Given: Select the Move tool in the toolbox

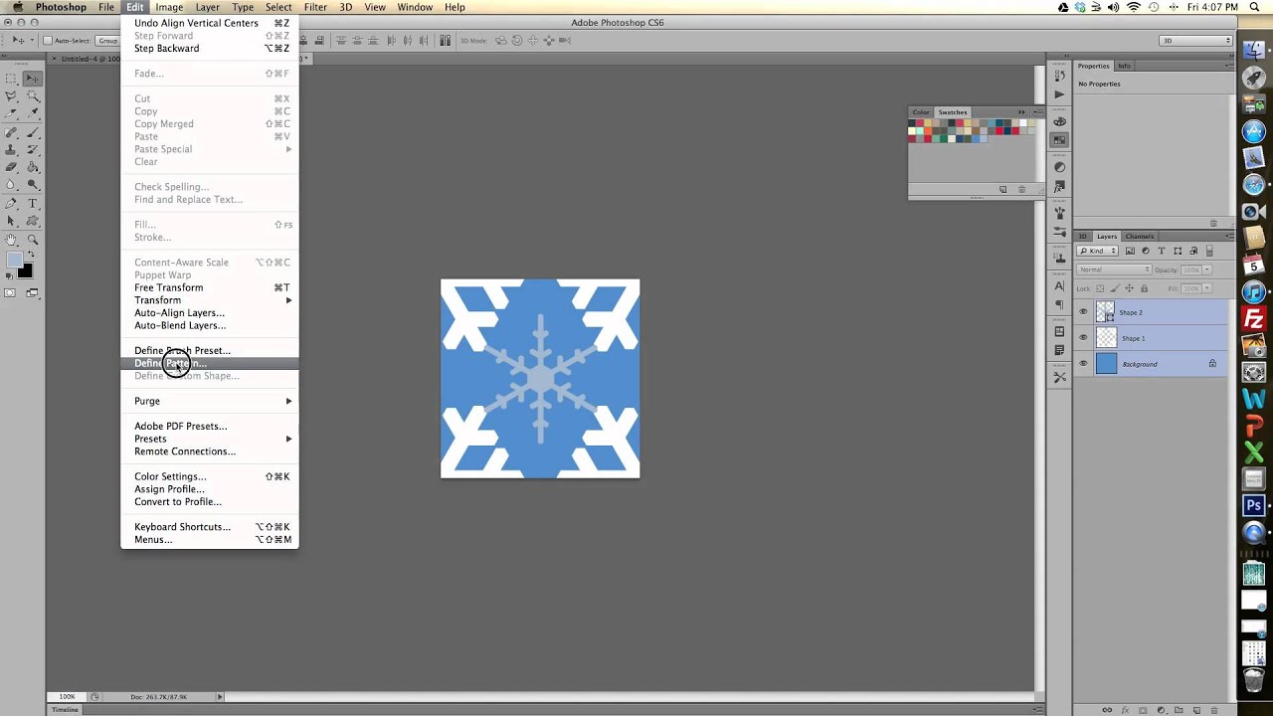Looking at the screenshot, I should click(x=33, y=78).
